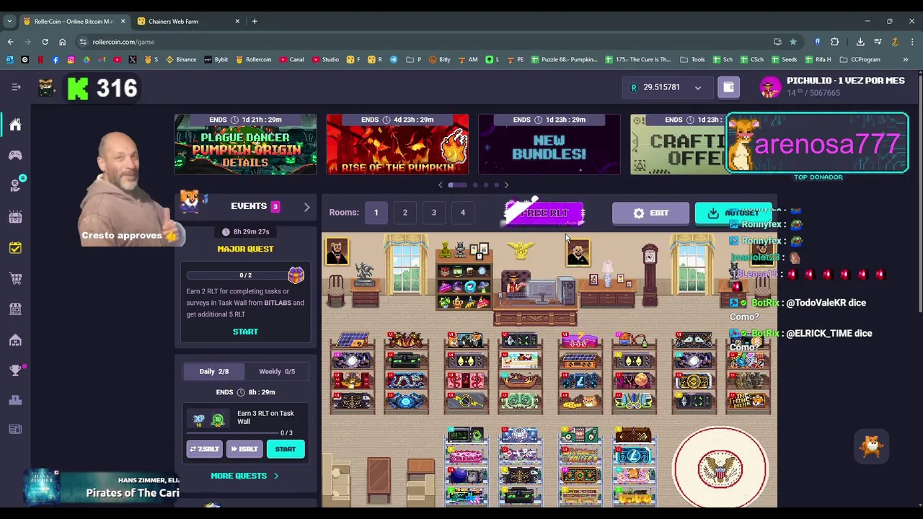Image resolution: width=923 pixels, height=519 pixels.
Task: Click the 29.515781 balance value
Action: point(661,87)
